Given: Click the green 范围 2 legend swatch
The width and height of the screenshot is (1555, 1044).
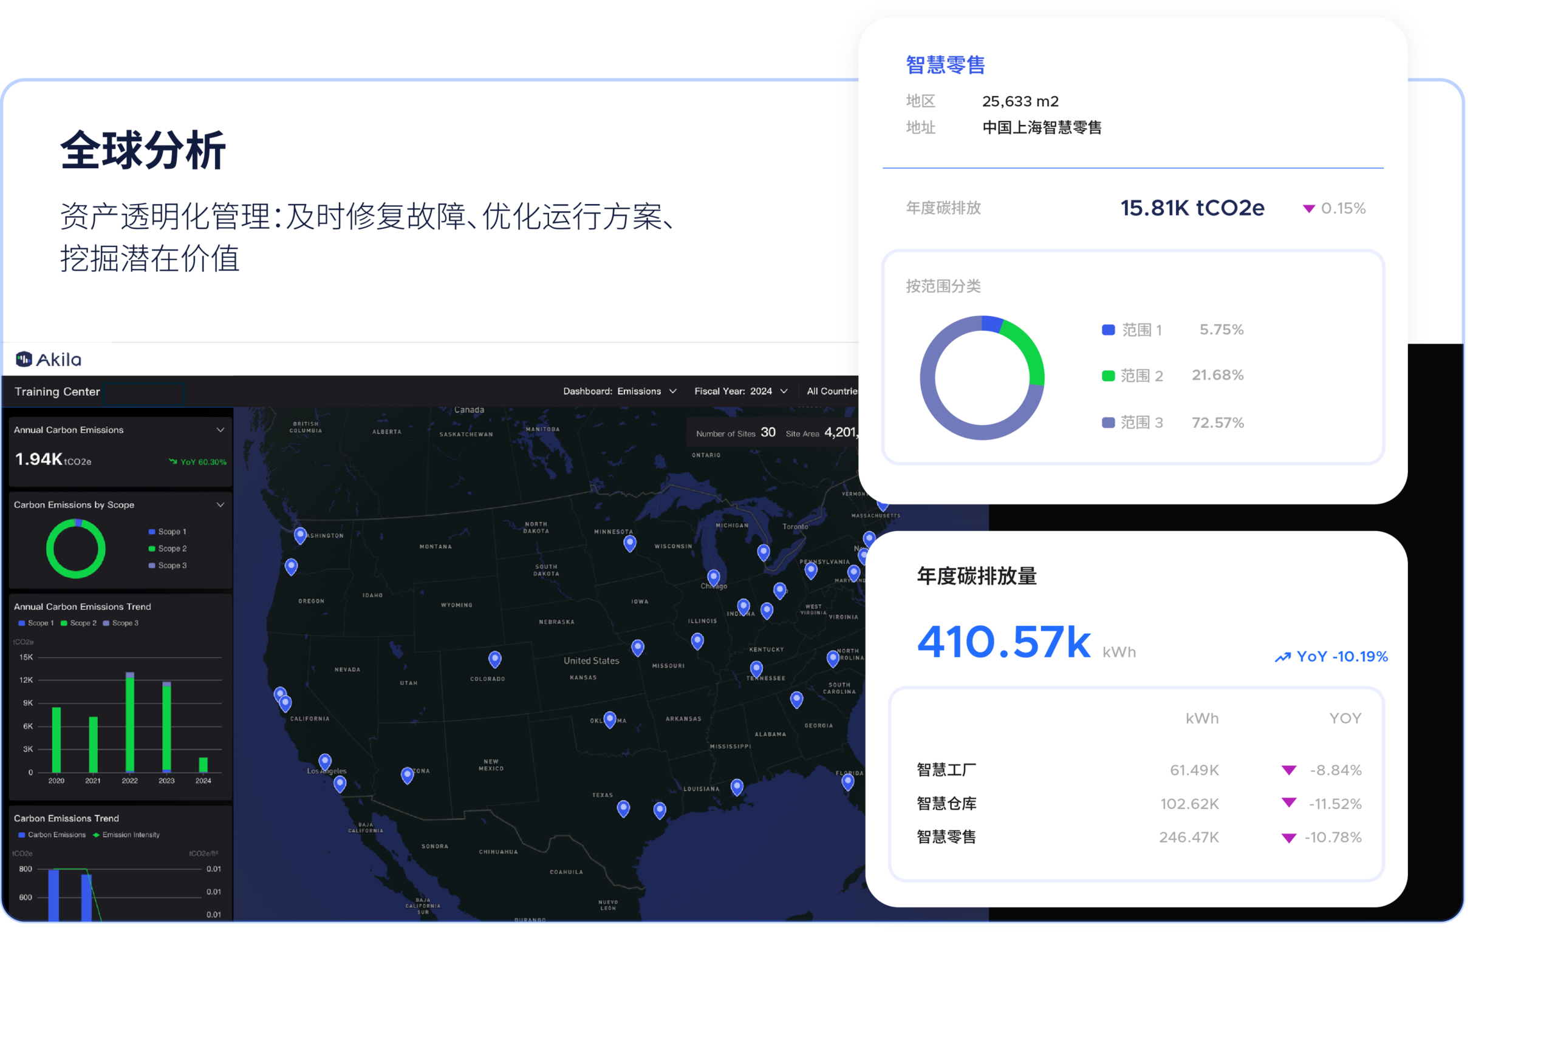Looking at the screenshot, I should 1108,375.
